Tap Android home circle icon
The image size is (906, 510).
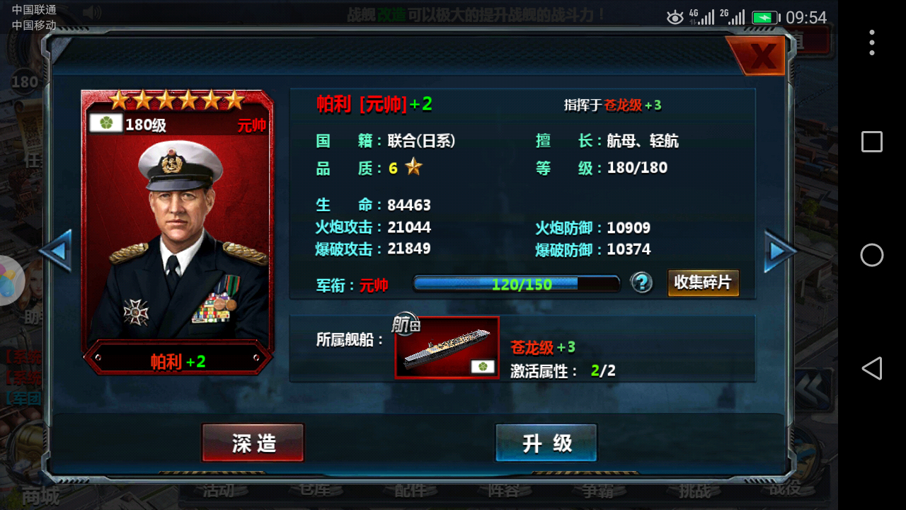pos(872,255)
